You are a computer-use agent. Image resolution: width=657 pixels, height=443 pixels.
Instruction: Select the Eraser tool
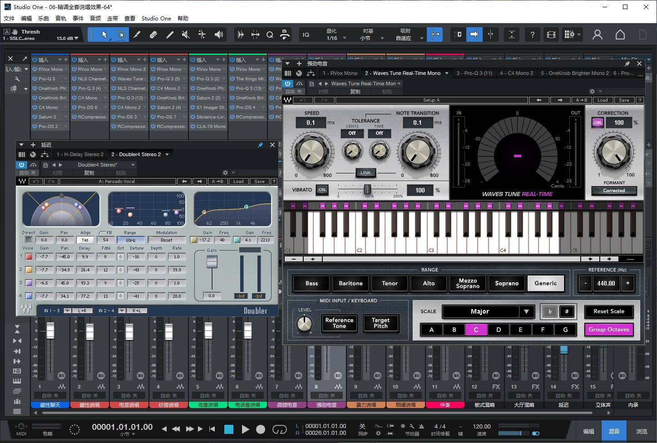click(x=153, y=34)
